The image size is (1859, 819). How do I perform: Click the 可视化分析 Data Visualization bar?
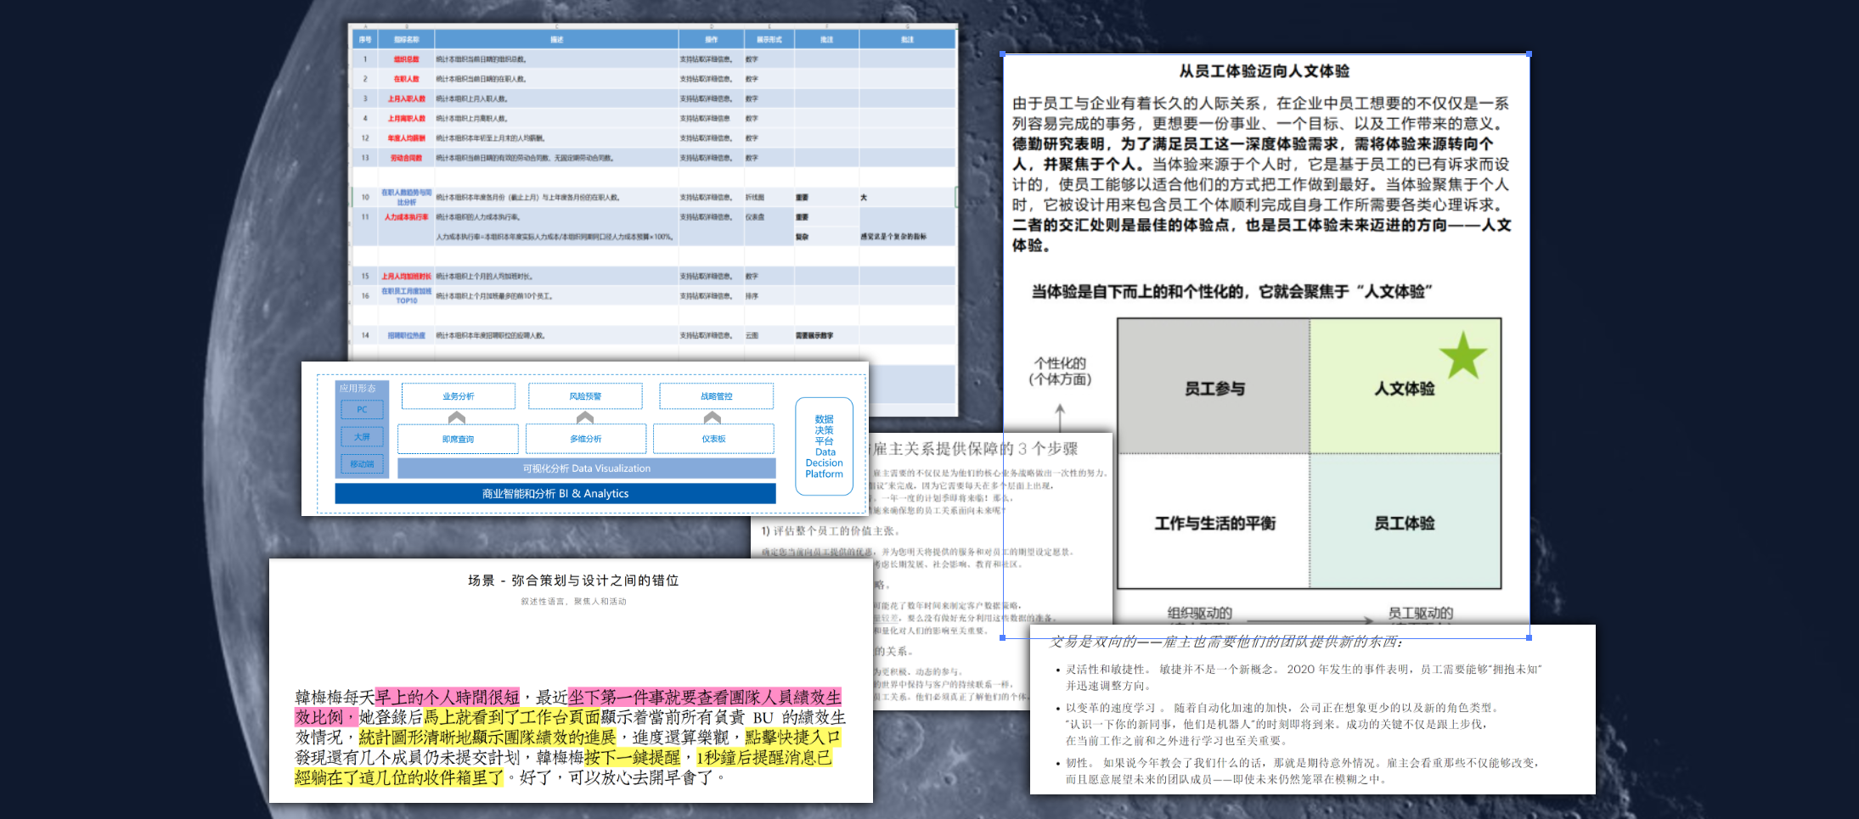pyautogui.click(x=587, y=468)
